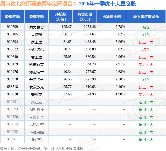This screenshot has width=166, height=151.
Task: Click the 退出十大 status for 创远信科
Action: coord(146,140)
